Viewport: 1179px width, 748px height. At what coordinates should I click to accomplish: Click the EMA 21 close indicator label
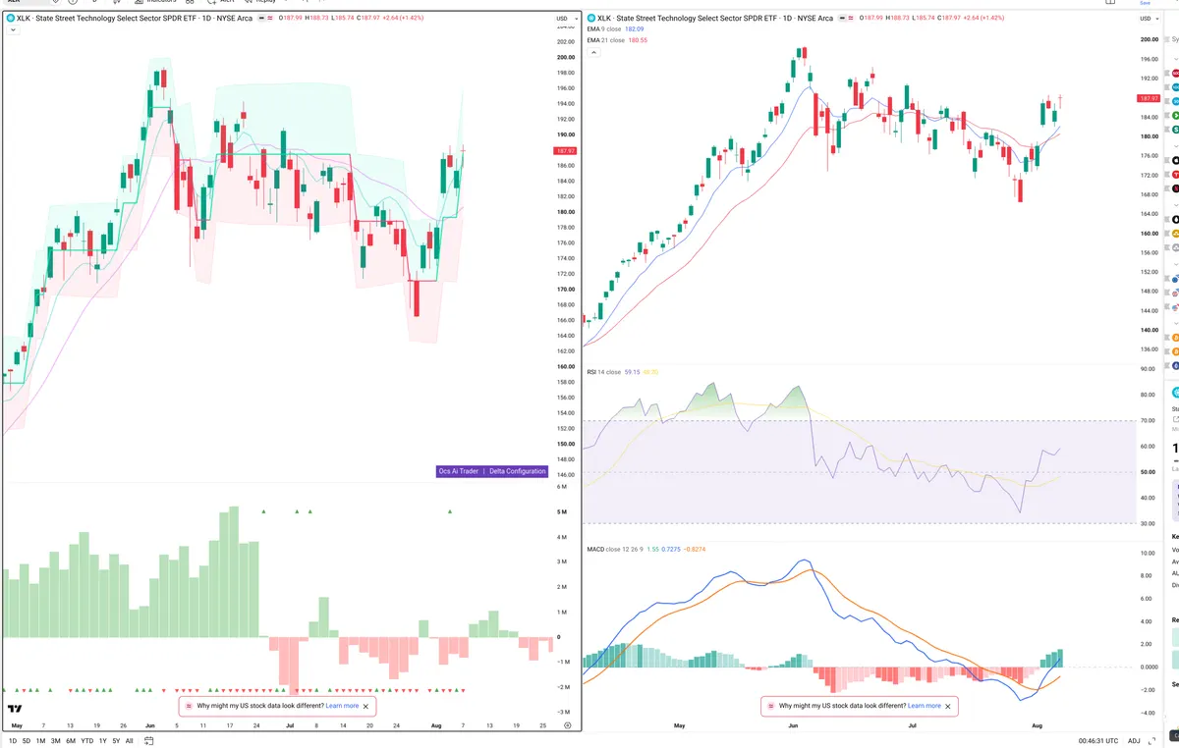click(x=605, y=40)
